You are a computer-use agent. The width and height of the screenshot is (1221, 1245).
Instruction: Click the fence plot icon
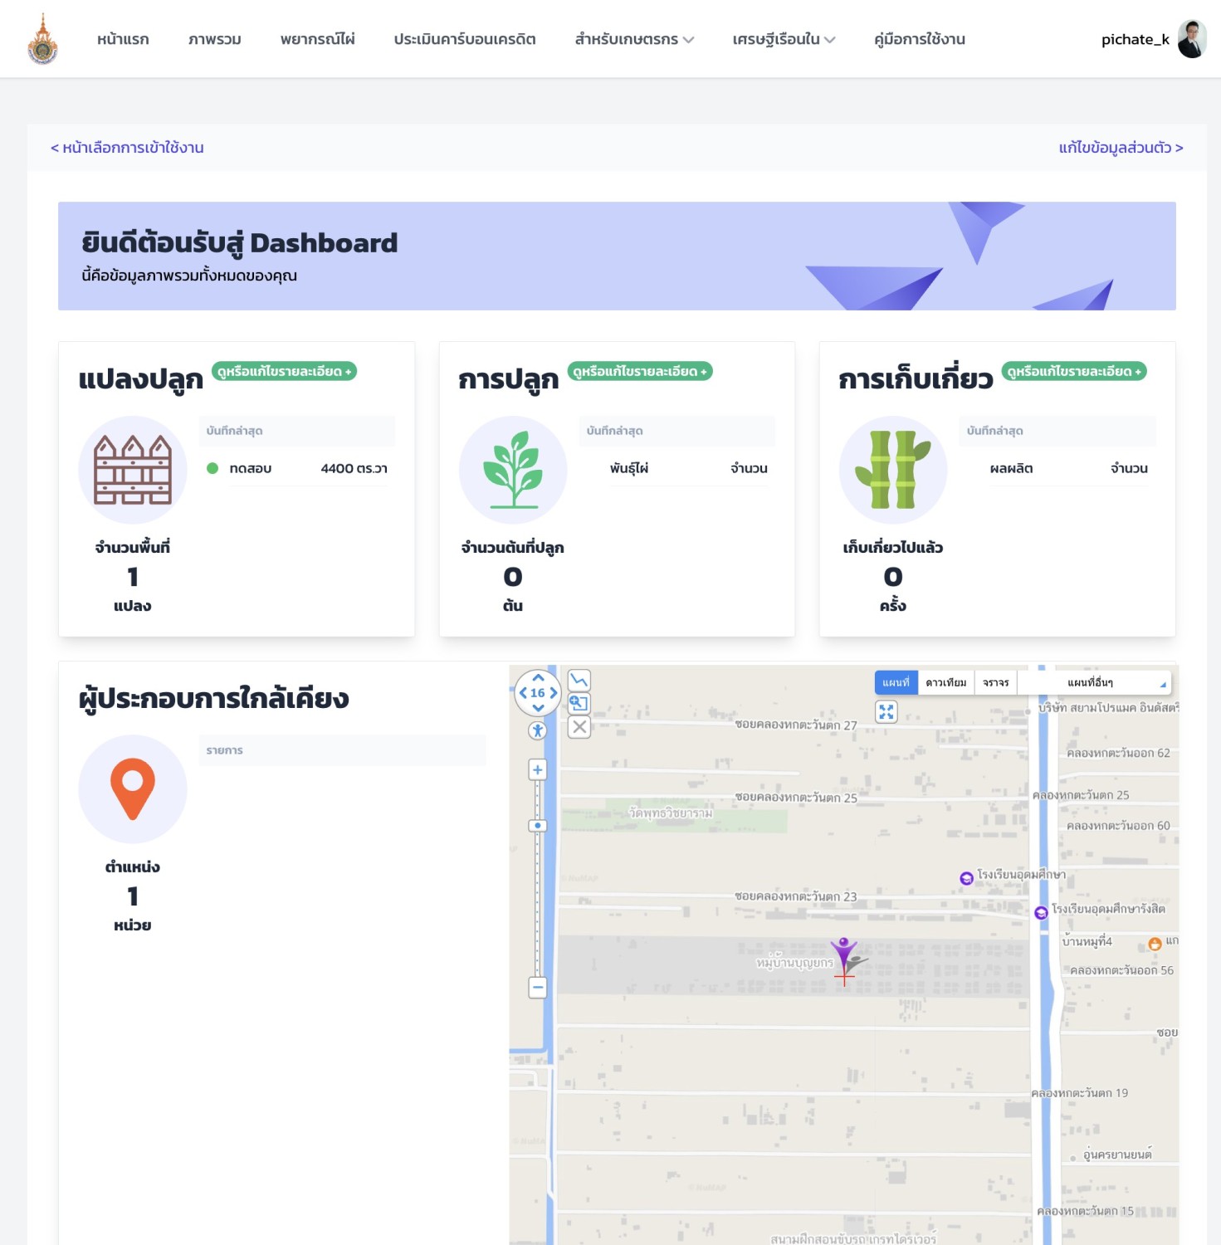(133, 470)
